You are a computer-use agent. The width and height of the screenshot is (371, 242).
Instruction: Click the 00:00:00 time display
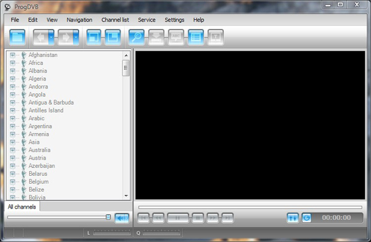coord(336,218)
